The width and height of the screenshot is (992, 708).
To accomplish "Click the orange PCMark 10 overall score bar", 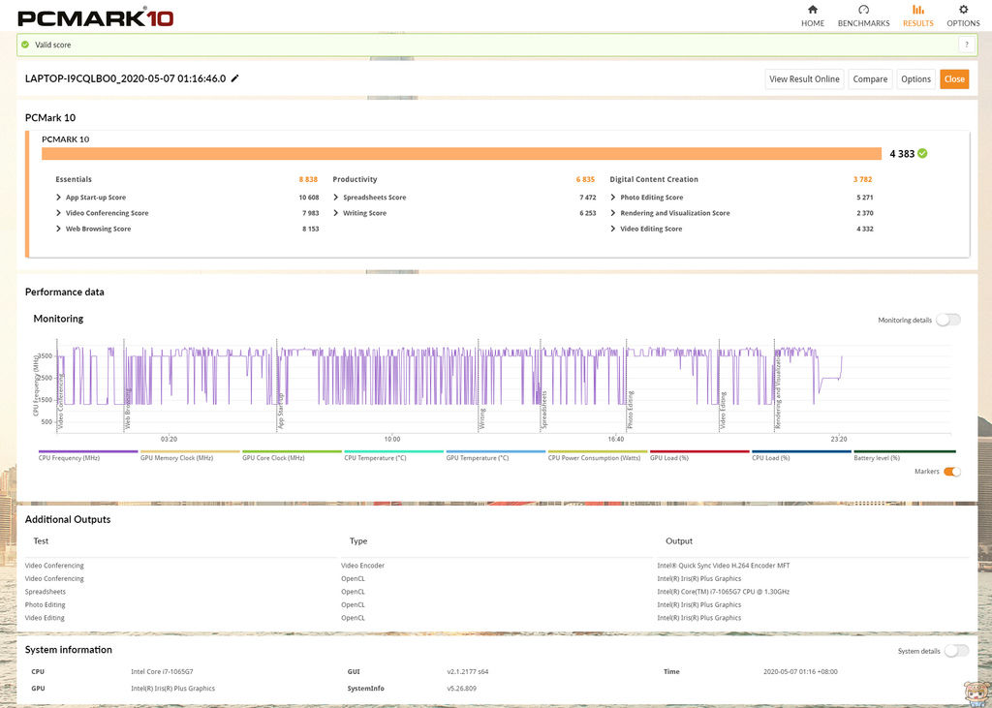I will [x=461, y=154].
